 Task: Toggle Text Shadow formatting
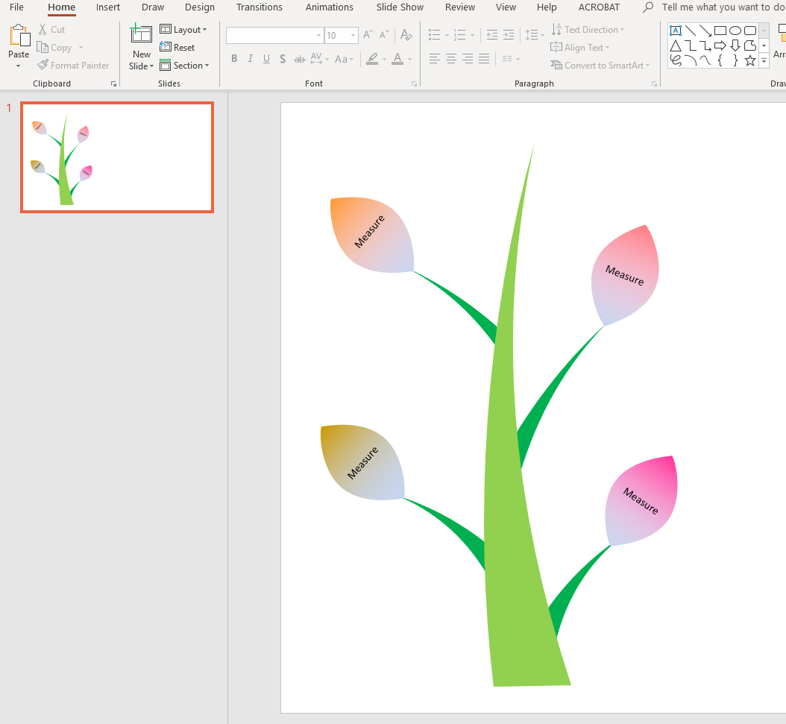pos(283,59)
